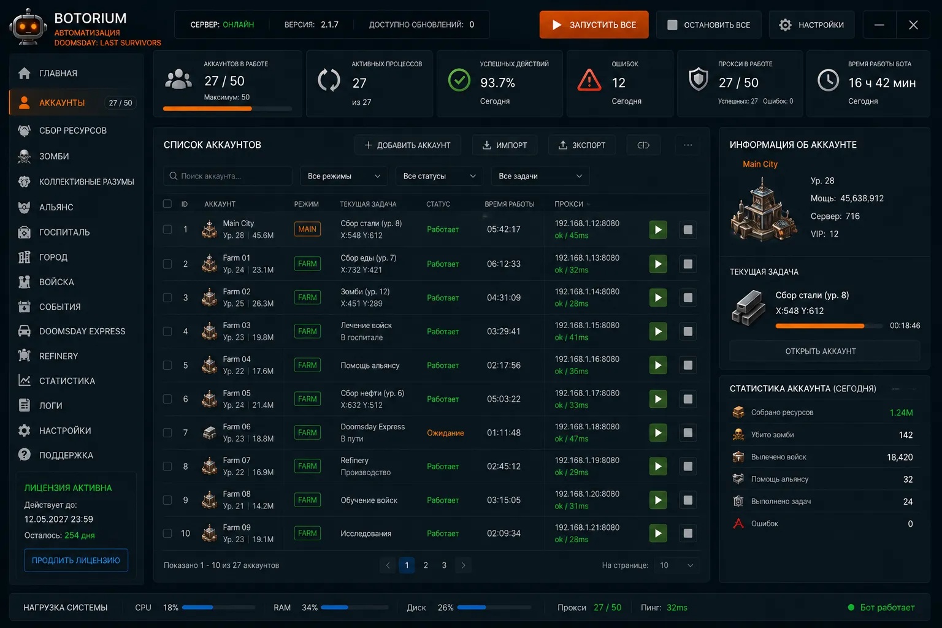
Task: Click the CPU load bar in status bar
Action: [218, 608]
